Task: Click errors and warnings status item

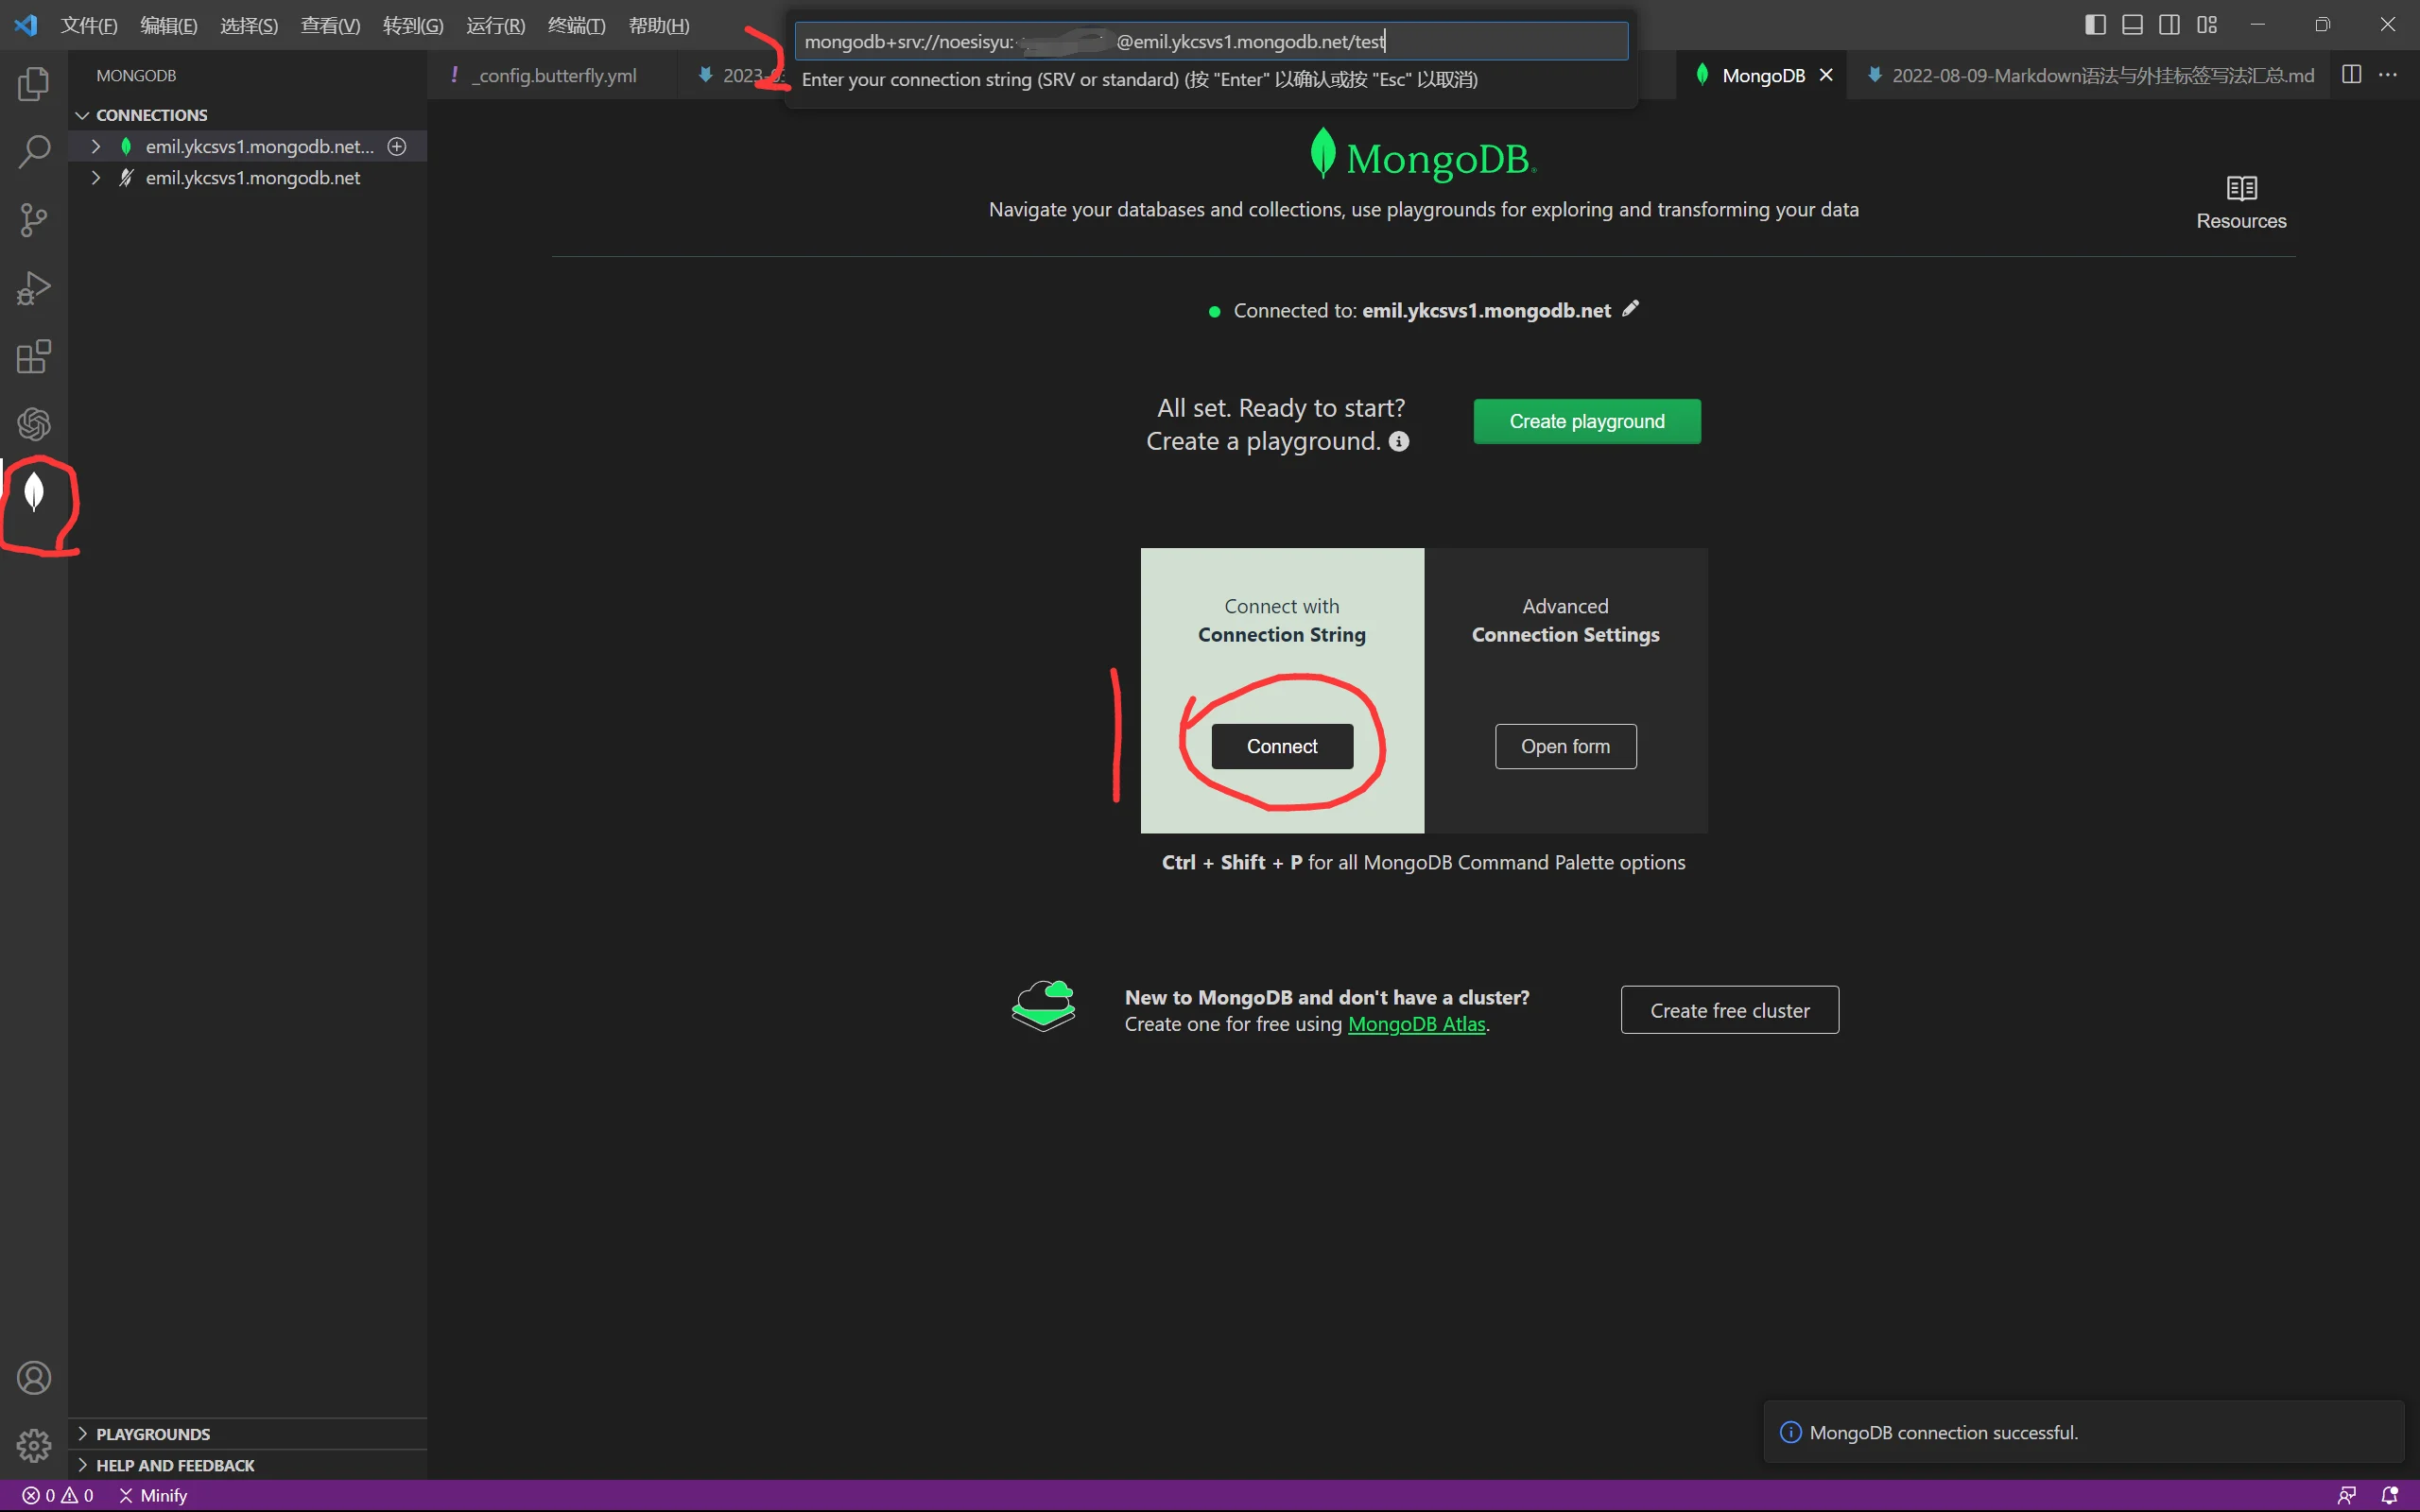Action: pyautogui.click(x=58, y=1495)
